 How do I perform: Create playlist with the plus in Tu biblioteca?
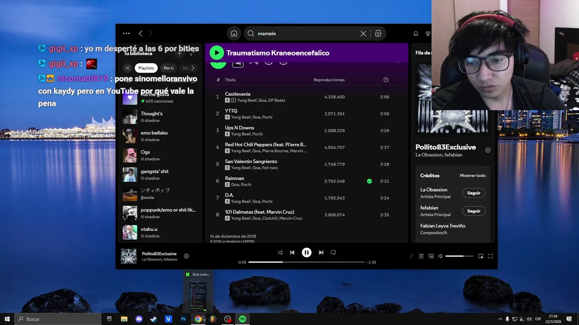pyautogui.click(x=179, y=53)
